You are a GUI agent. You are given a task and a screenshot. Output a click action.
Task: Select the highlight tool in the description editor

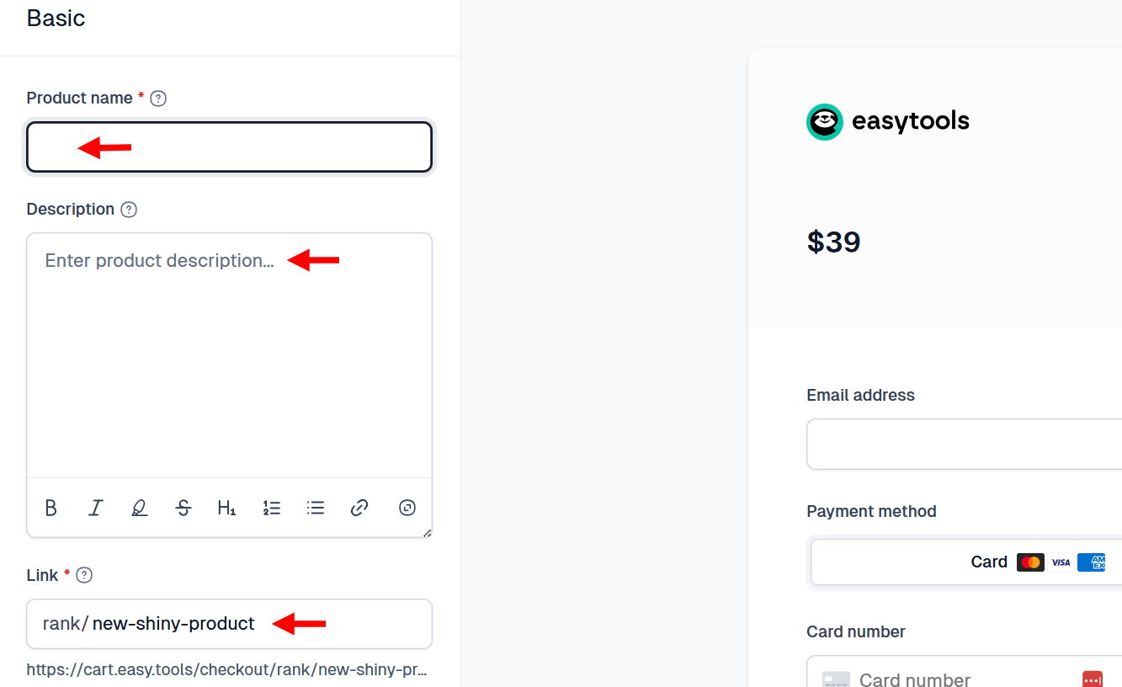pos(139,508)
